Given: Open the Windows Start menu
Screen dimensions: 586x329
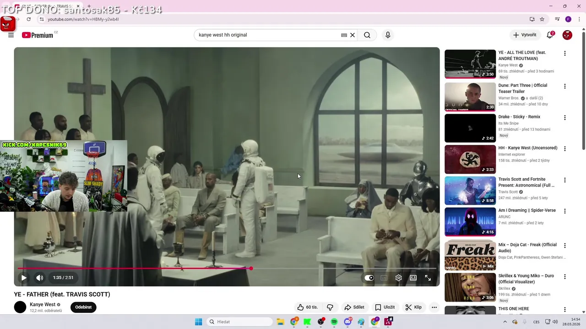Looking at the screenshot, I should [199, 322].
